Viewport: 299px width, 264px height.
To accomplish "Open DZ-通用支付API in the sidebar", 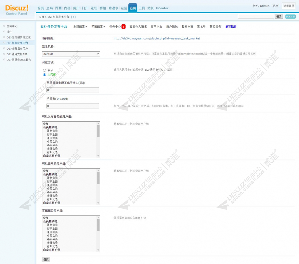I will coord(17,54).
